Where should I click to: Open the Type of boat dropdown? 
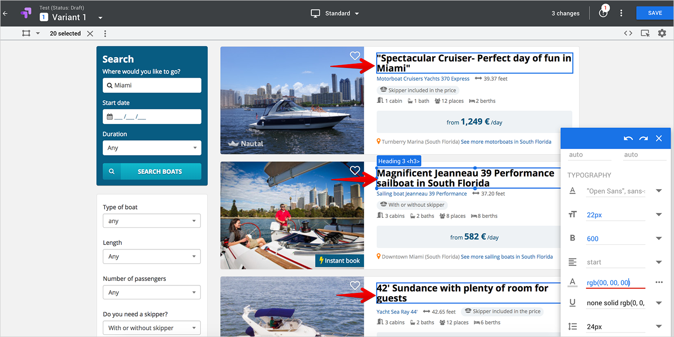(x=151, y=221)
